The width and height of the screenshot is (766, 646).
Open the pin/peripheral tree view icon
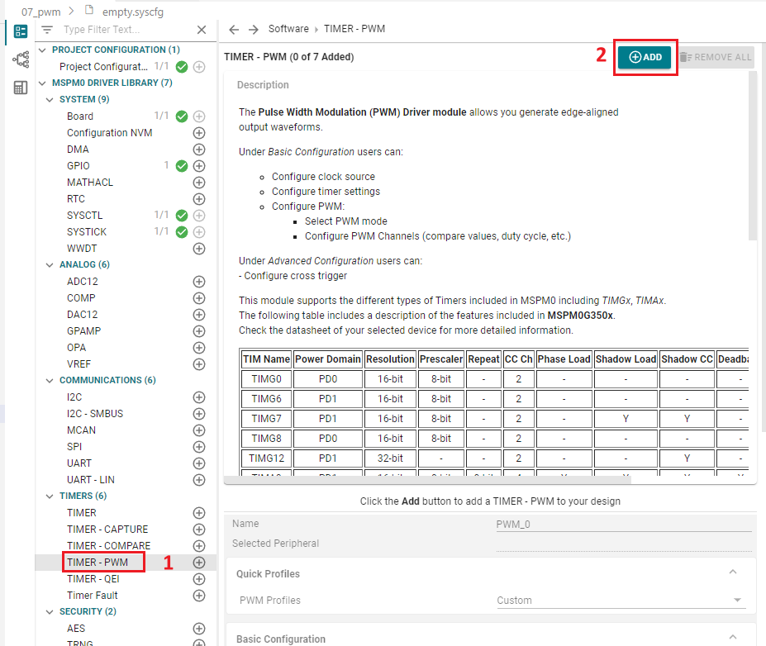pos(21,59)
